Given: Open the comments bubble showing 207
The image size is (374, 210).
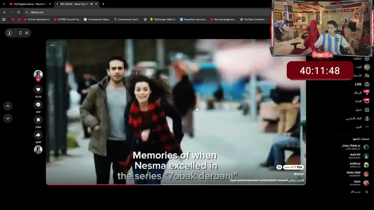Looking at the screenshot, I should coord(38,105).
